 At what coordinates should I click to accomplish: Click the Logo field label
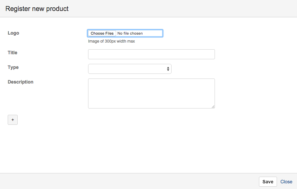(x=13, y=33)
